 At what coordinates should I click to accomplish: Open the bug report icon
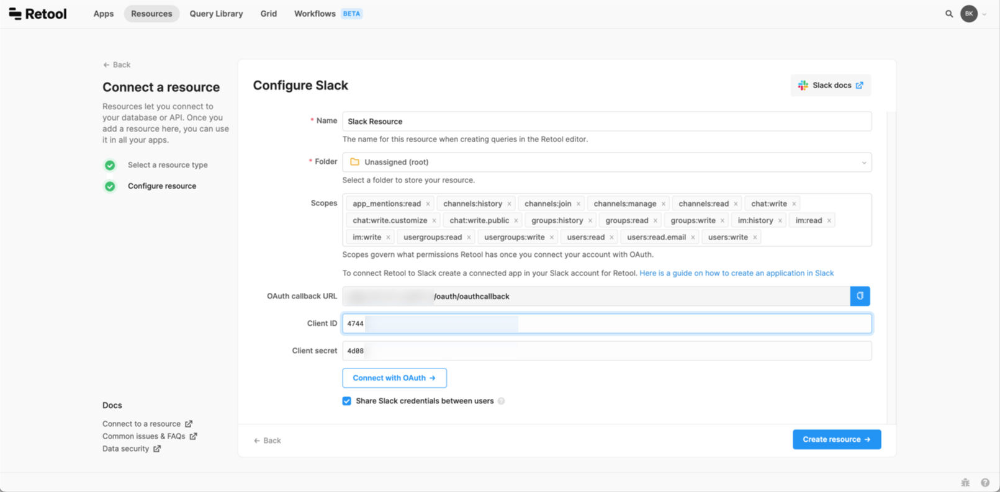965,482
